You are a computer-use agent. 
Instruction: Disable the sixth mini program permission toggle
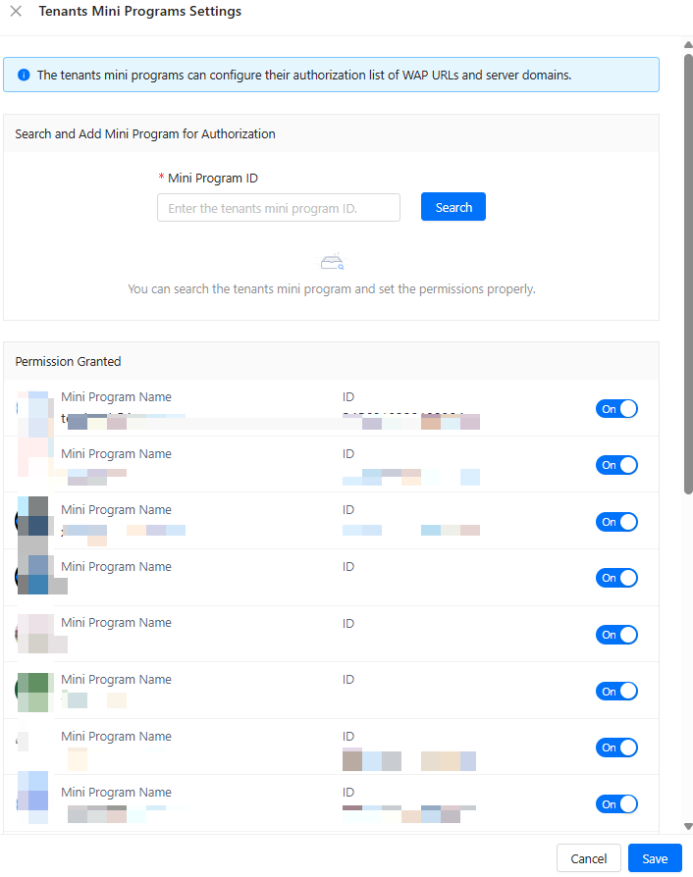(x=616, y=692)
